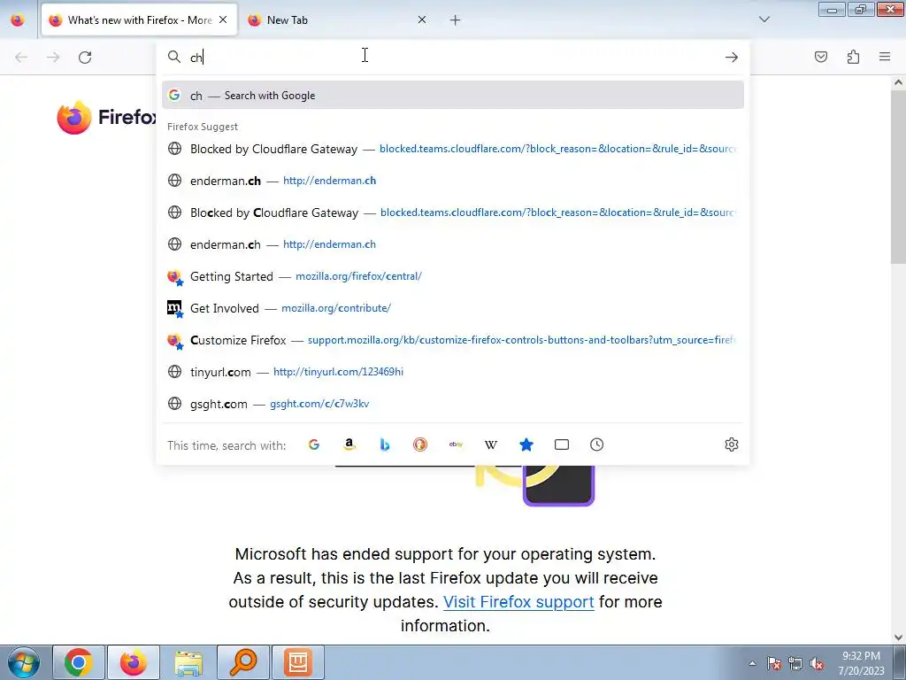This screenshot has width=906, height=680.
Task: Click the page scrollbar down arrow
Action: [898, 637]
